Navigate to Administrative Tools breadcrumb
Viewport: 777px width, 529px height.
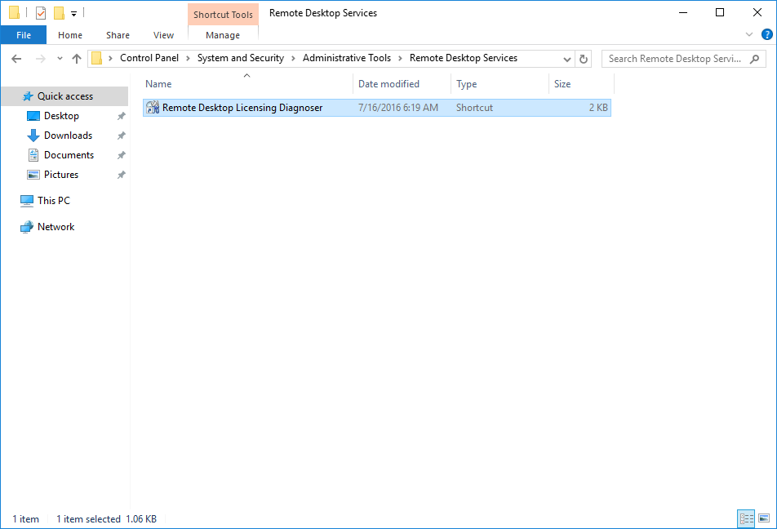point(346,58)
